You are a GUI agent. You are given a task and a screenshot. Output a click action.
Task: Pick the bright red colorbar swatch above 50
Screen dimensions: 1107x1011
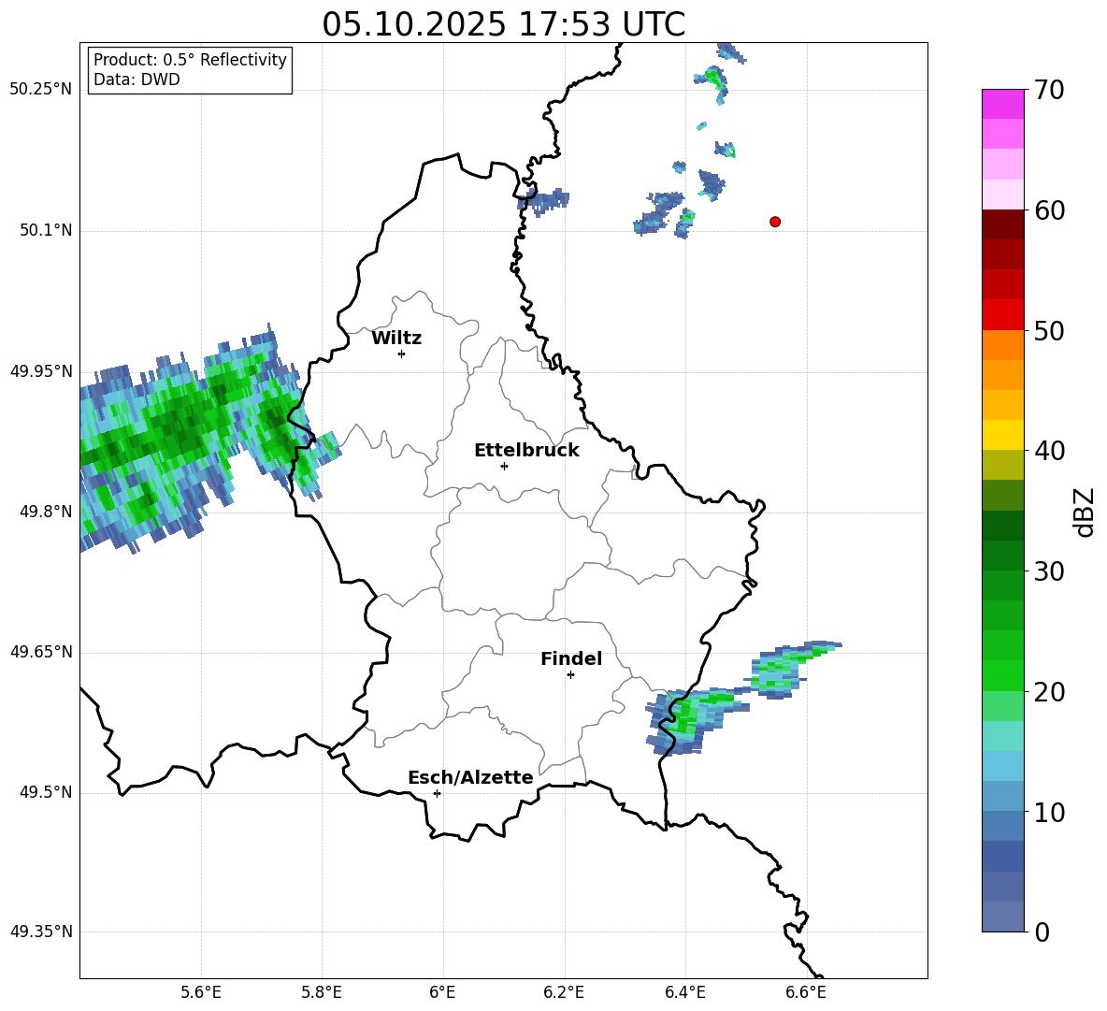point(1003,315)
